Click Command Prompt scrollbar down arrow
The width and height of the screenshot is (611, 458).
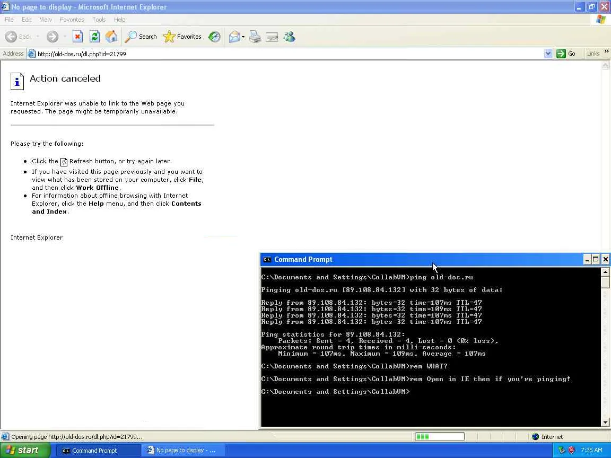coord(605,422)
